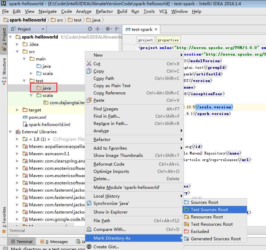
Task: Click the Synchronize 'java' refresh icon
Action: [x=89, y=203]
